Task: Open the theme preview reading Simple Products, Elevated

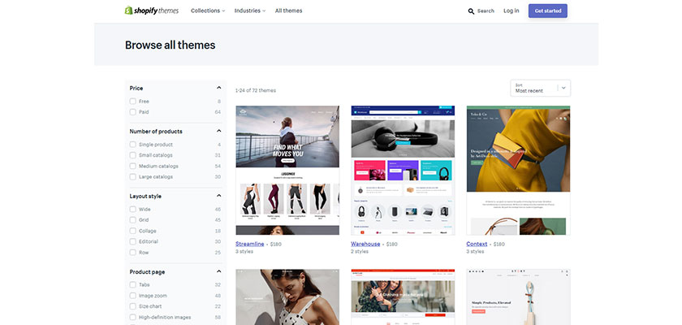Action: [519, 297]
